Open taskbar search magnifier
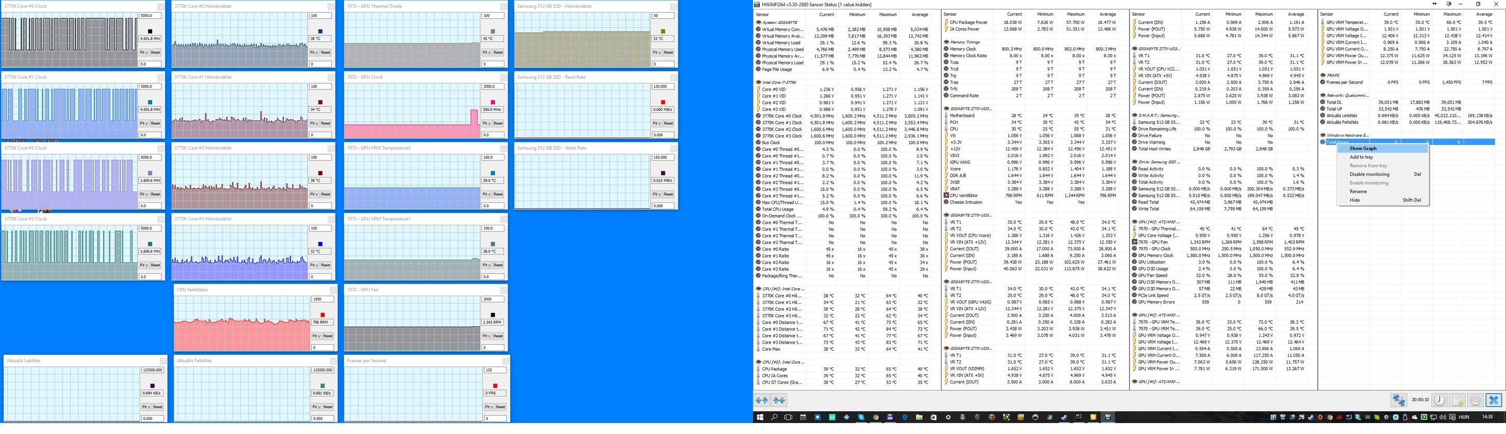Viewport: 1506px width, 434px height. [x=774, y=418]
